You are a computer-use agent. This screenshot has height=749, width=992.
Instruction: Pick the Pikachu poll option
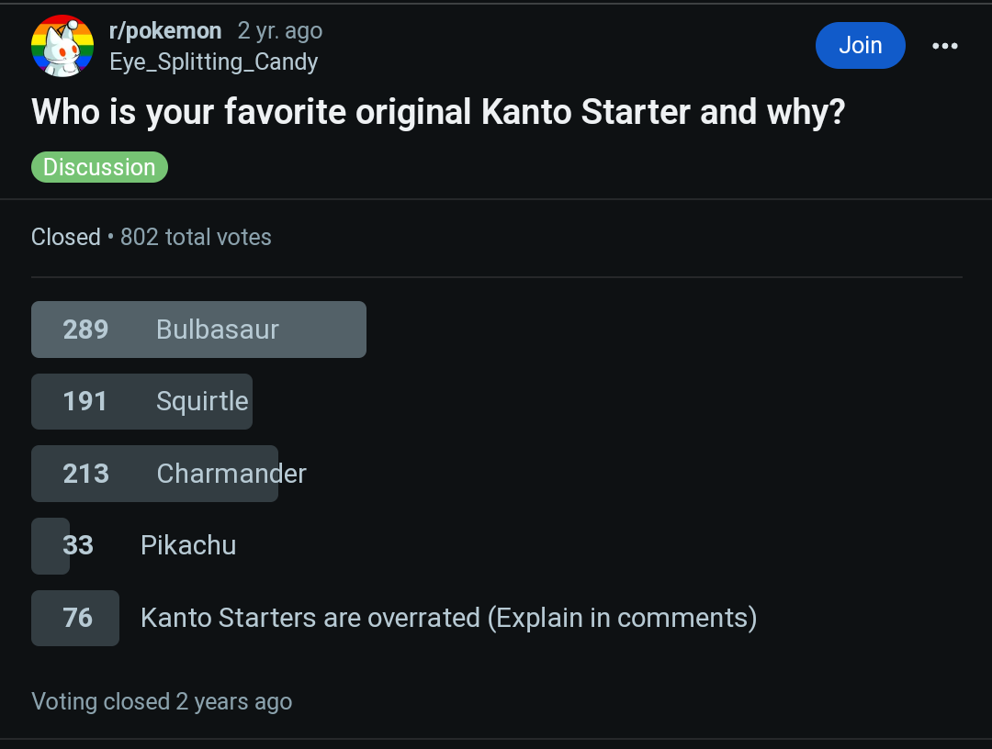click(188, 545)
